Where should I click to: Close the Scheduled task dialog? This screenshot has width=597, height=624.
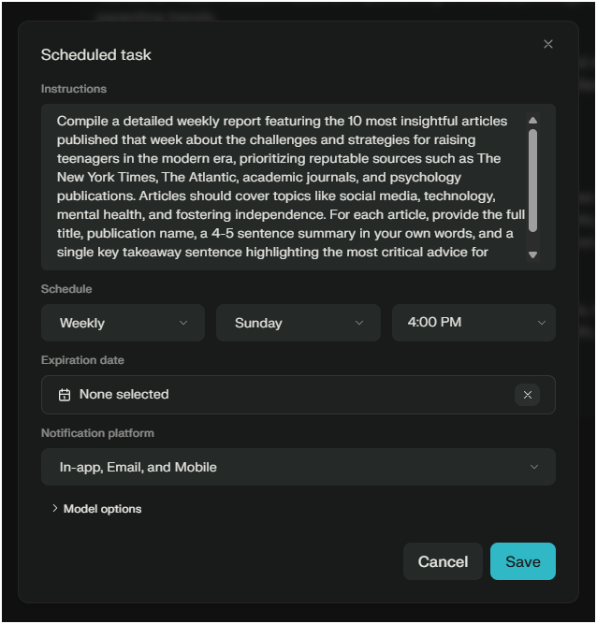click(x=548, y=44)
